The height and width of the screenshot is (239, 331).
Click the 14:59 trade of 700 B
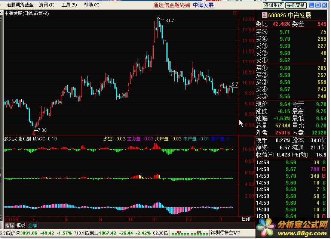click(x=291, y=170)
